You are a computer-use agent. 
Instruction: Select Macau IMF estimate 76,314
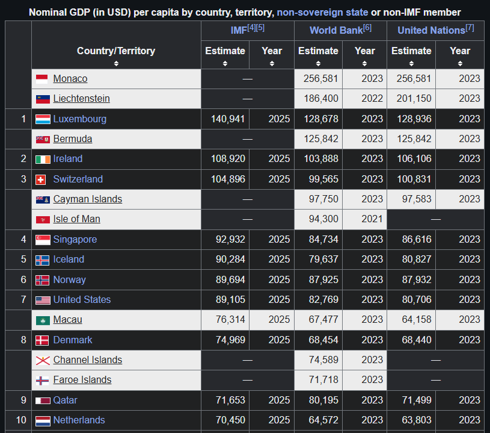230,320
